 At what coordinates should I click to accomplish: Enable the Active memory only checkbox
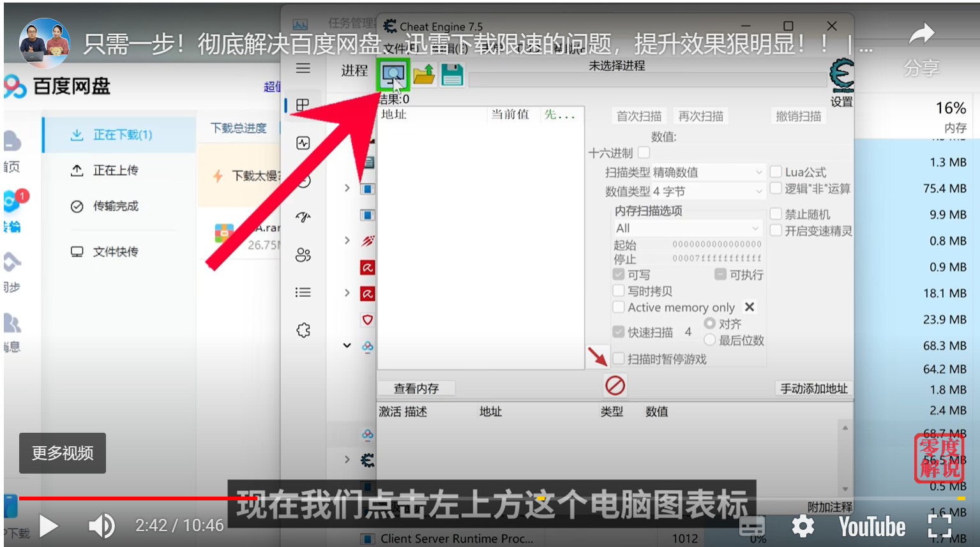[x=618, y=307]
